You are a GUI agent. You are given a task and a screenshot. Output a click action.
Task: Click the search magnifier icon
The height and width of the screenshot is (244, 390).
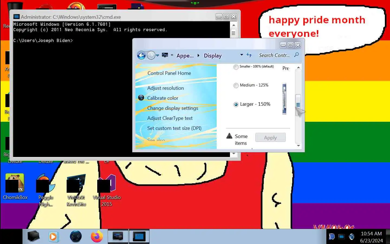[297, 55]
